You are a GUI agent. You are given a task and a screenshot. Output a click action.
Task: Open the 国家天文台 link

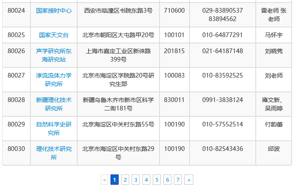tap(54, 35)
